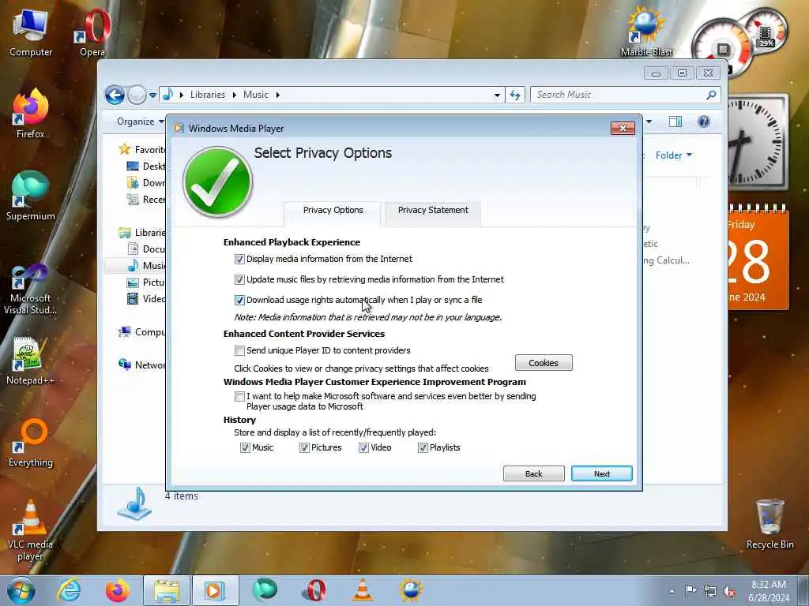Open the recent pages dropdown arrow
This screenshot has width=809, height=606.
tap(152, 95)
